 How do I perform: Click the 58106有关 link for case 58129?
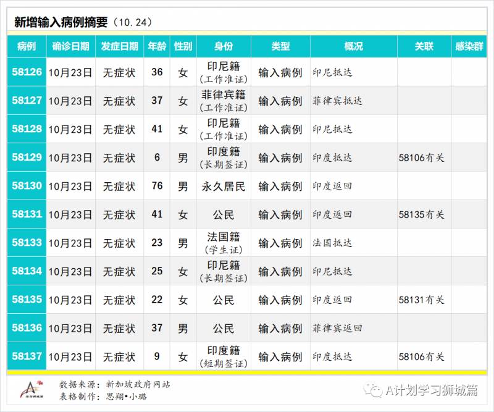[424, 158]
